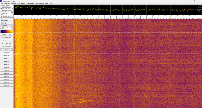Click right arrow of the C contrast slider
Image resolution: width=202 pixels, height=108 pixels.
point(12,29)
